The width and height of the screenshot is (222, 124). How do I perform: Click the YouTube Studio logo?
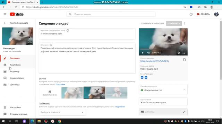[x=17, y=14]
